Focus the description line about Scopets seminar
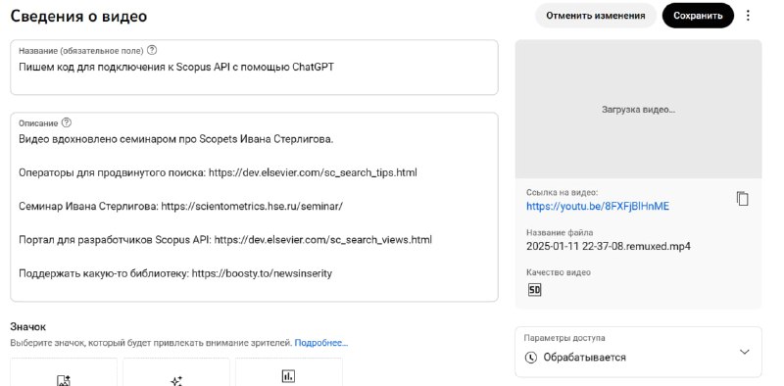The image size is (784, 386). [x=176, y=139]
